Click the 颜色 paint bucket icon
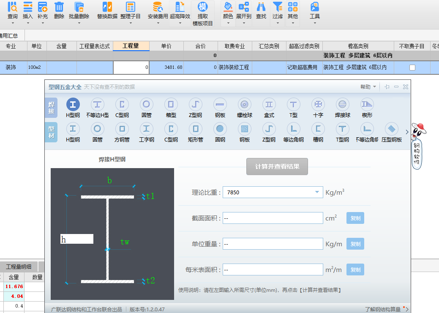Image resolution: width=439 pixels, height=313 pixels. click(x=228, y=7)
